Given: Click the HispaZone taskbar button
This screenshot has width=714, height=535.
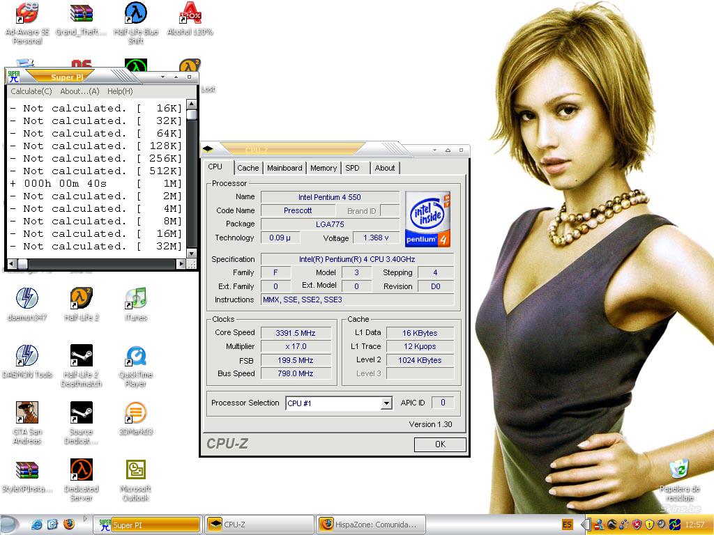Looking at the screenshot, I should pos(371,525).
